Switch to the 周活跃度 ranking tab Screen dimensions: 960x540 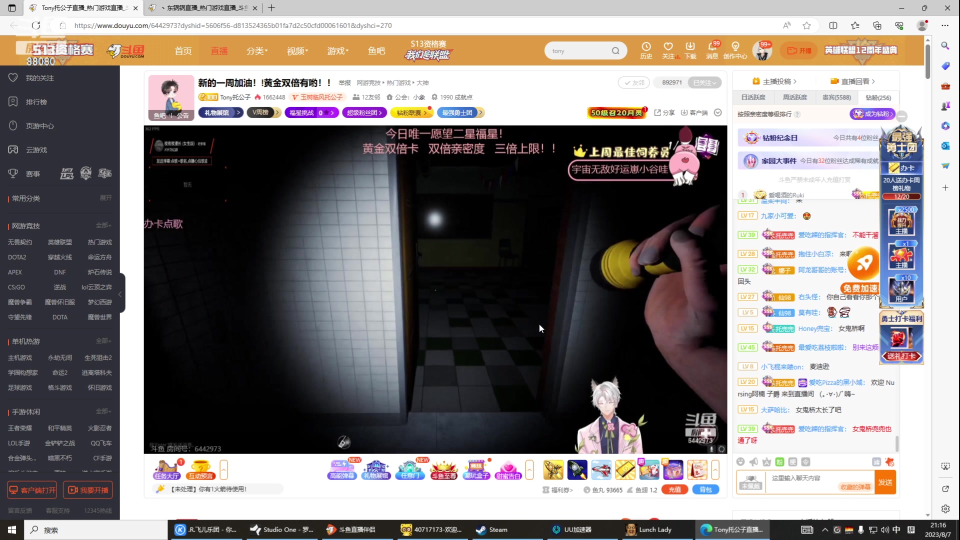coord(794,97)
